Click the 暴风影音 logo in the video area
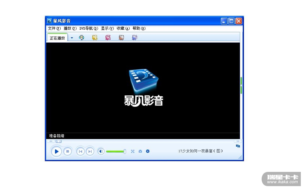Image resolution: width=304 pixels, height=188 pixels. 143,88
